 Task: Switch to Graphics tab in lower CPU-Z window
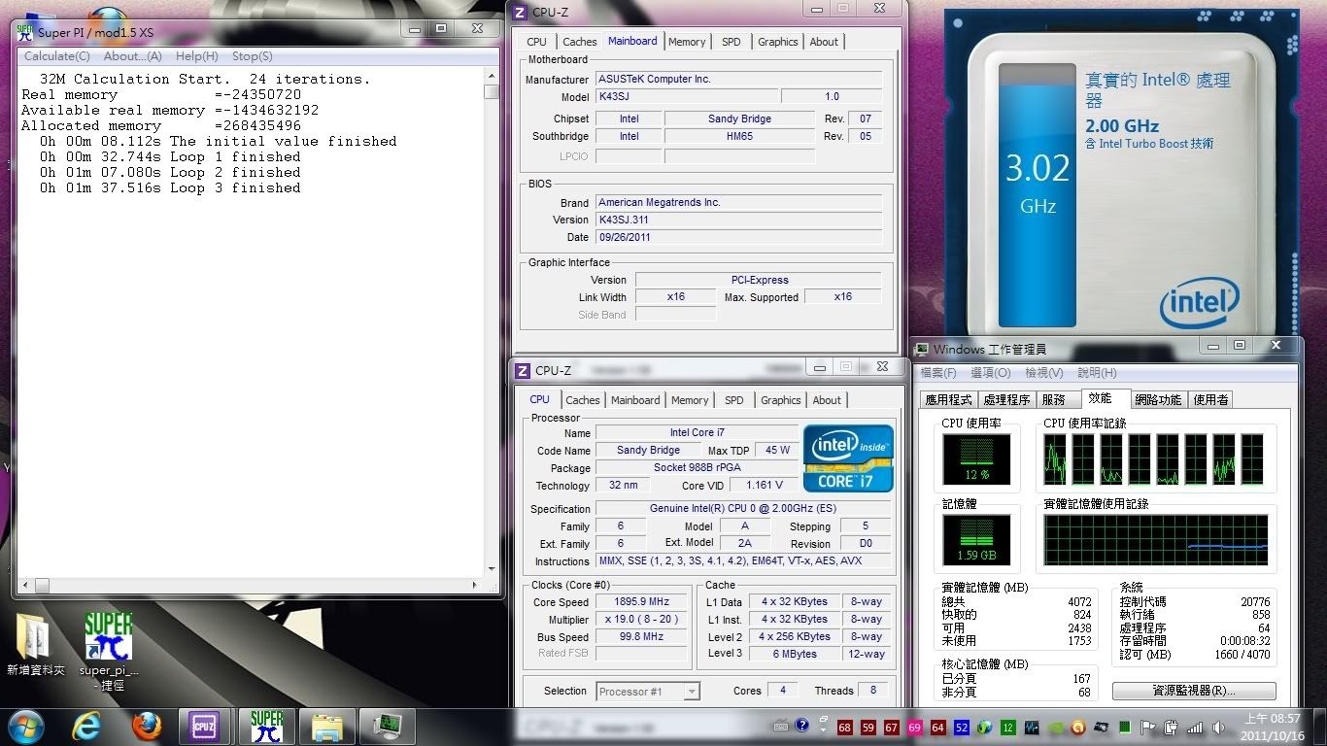tap(781, 400)
